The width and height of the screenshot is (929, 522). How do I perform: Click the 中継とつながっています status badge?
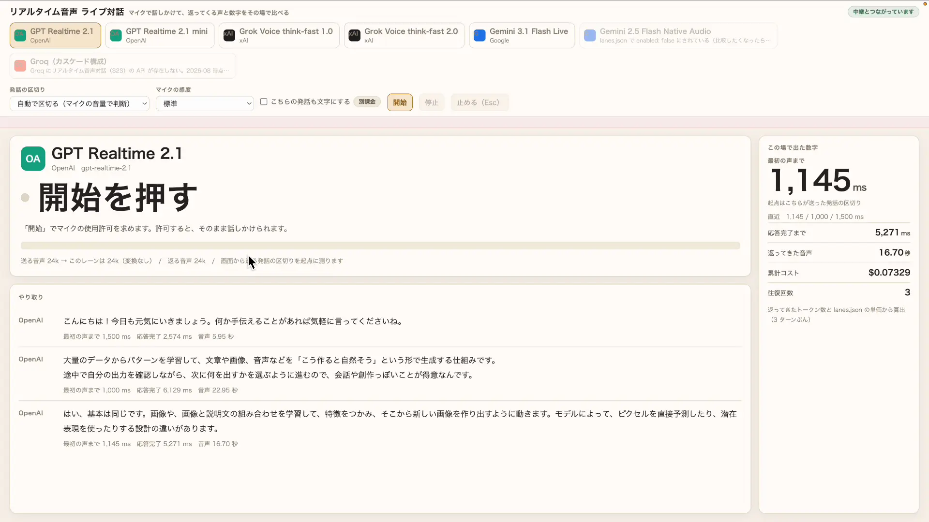[x=883, y=12]
